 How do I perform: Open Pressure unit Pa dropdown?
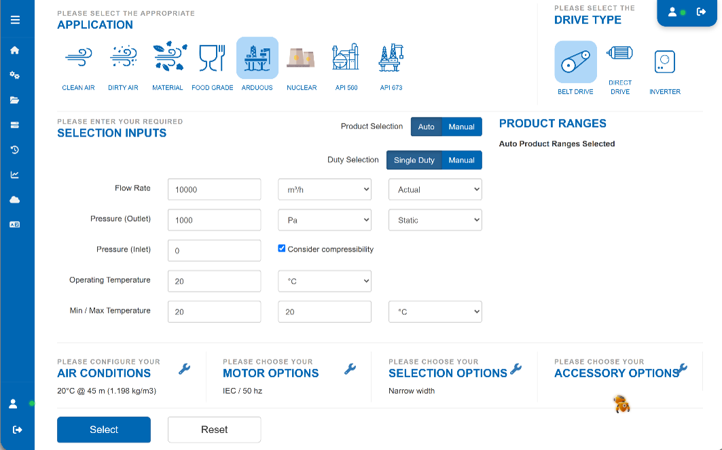325,220
